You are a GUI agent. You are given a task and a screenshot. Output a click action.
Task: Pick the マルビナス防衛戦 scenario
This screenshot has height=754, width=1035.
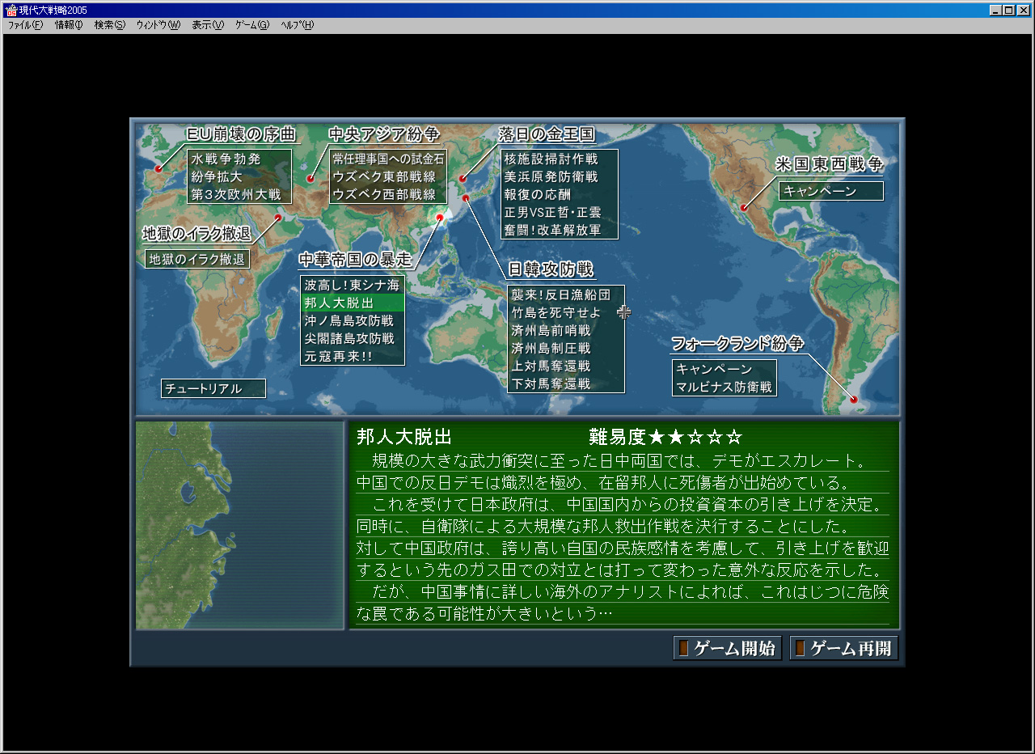(x=724, y=387)
